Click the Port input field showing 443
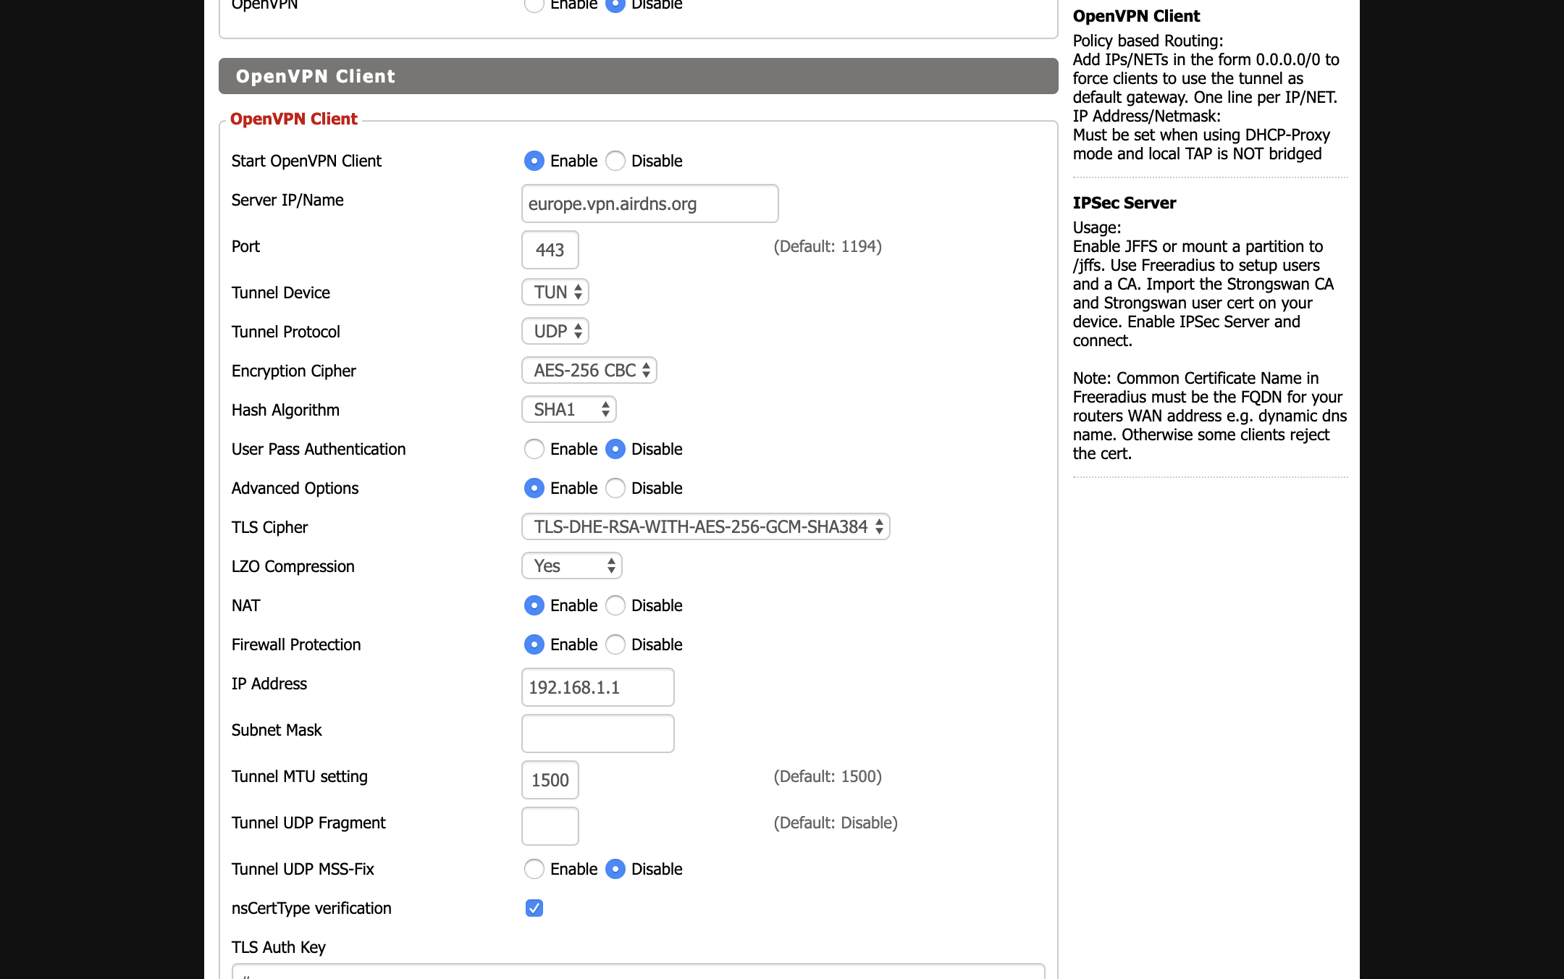Image resolution: width=1564 pixels, height=979 pixels. click(550, 250)
